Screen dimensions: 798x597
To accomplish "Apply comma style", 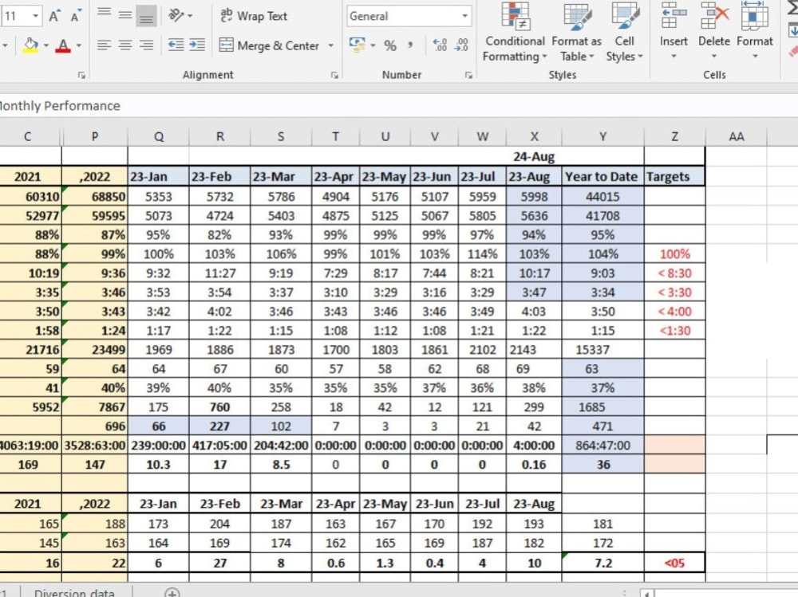I will (410, 45).
